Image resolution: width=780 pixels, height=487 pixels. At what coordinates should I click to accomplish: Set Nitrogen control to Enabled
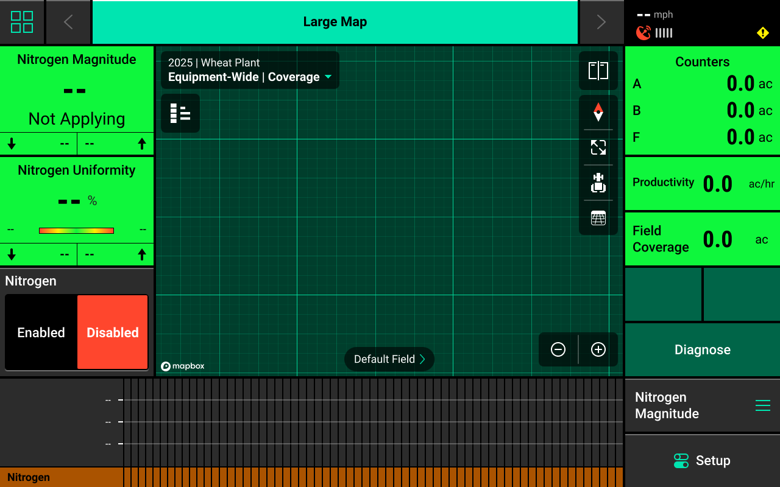(x=41, y=332)
